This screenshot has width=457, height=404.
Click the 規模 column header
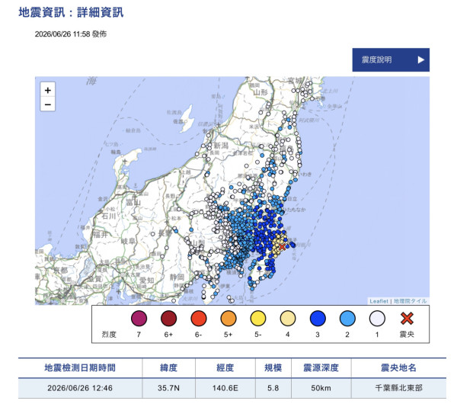pyautogui.click(x=273, y=368)
